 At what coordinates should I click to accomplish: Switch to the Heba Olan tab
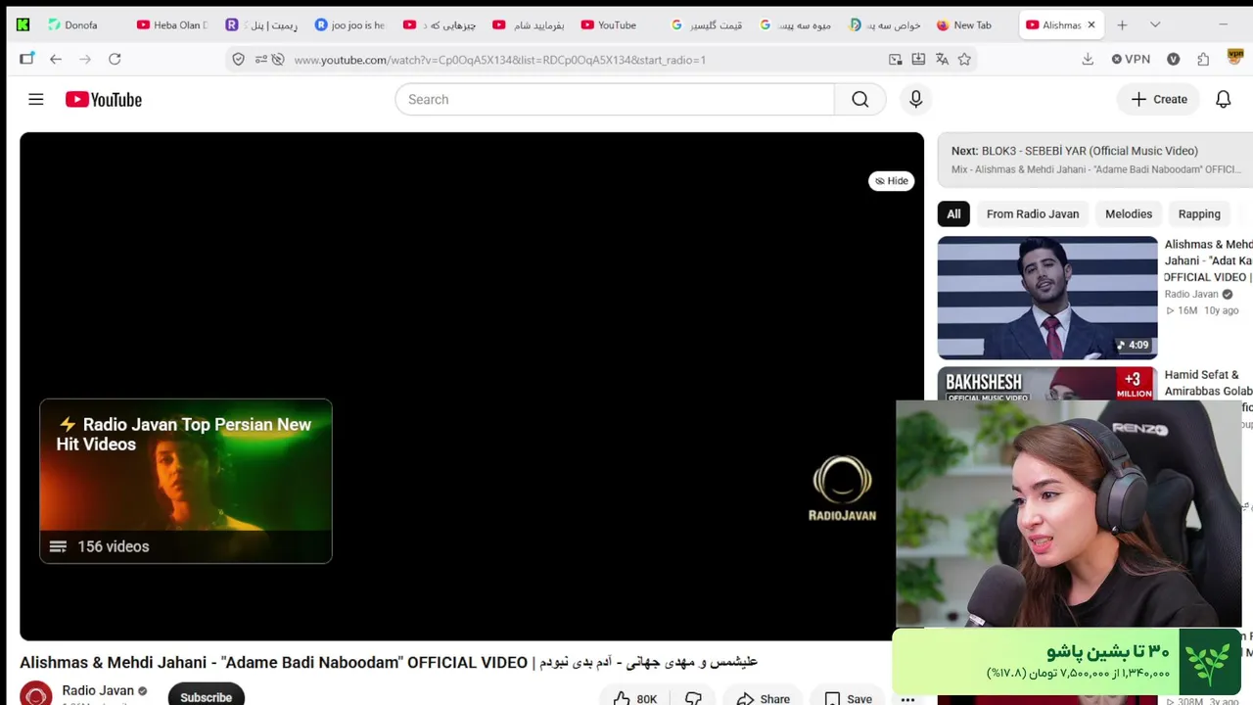pos(172,25)
